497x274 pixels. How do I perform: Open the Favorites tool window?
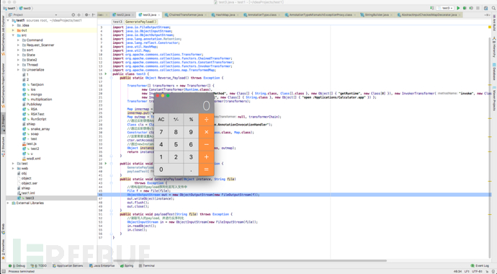click(x=3, y=249)
